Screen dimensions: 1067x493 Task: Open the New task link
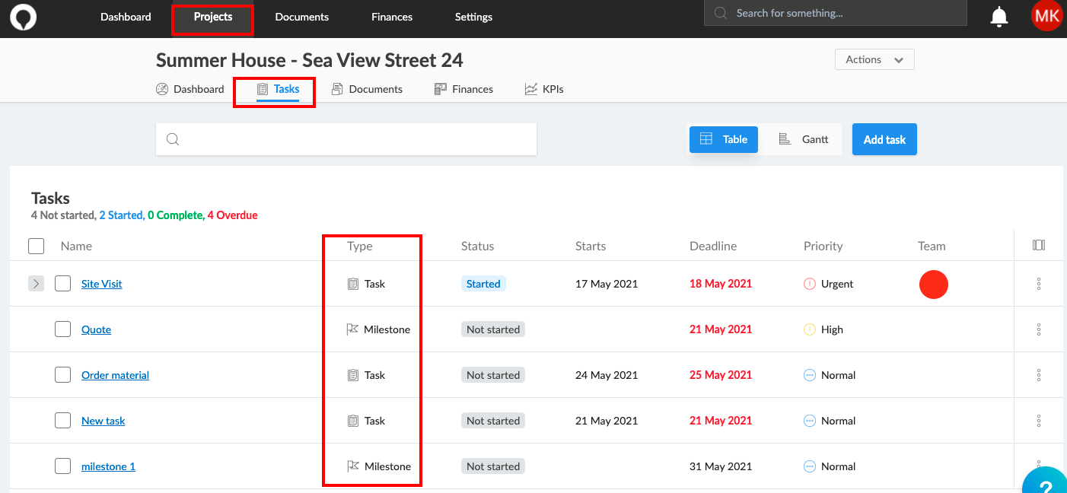tap(104, 421)
